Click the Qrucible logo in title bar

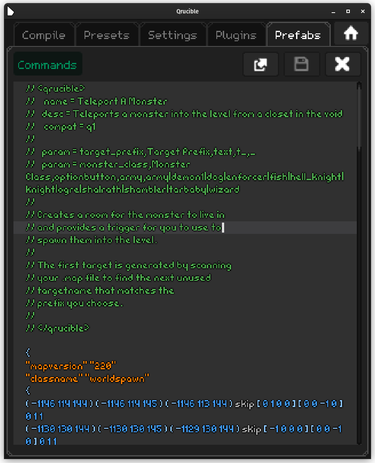pyautogui.click(x=11, y=11)
